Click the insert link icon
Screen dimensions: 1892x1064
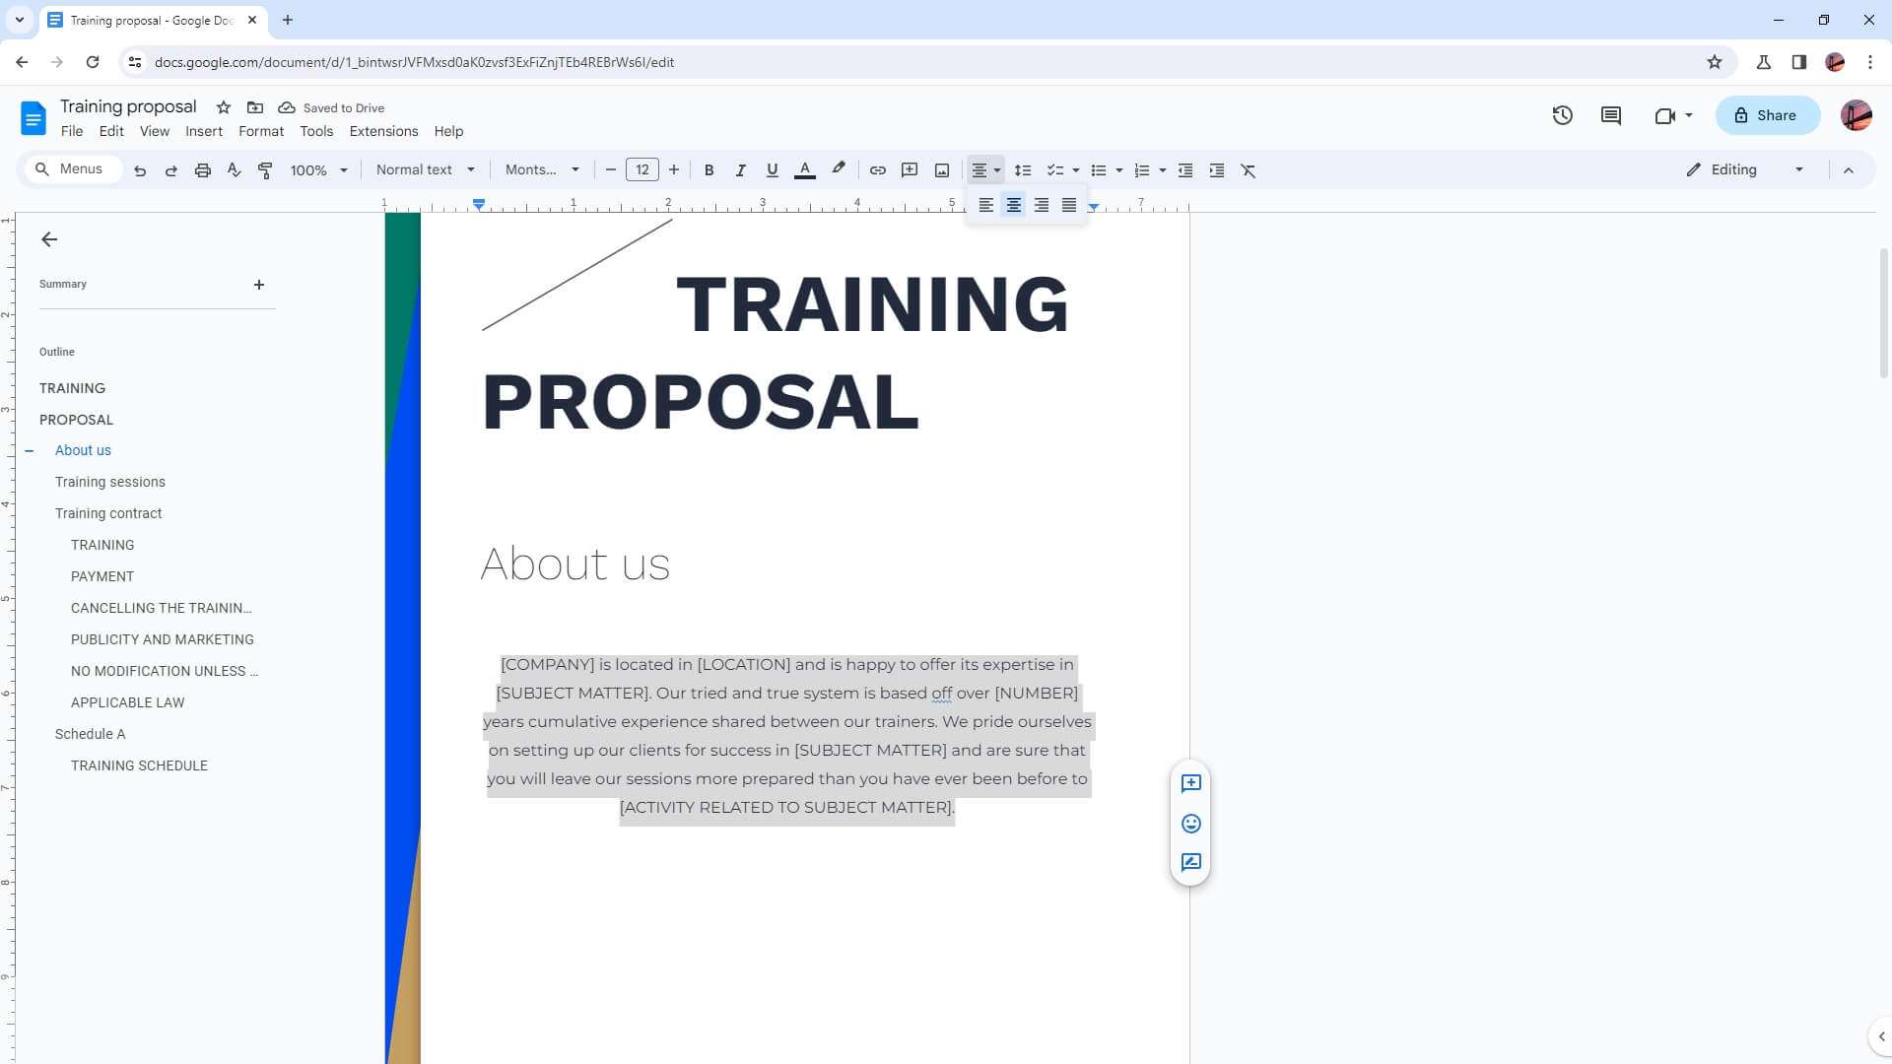coord(878,170)
